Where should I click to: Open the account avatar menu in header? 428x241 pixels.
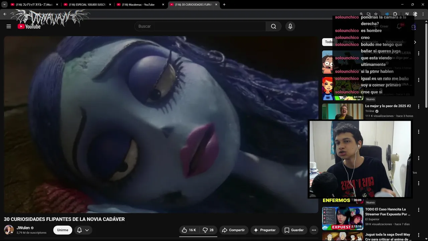[x=414, y=26]
